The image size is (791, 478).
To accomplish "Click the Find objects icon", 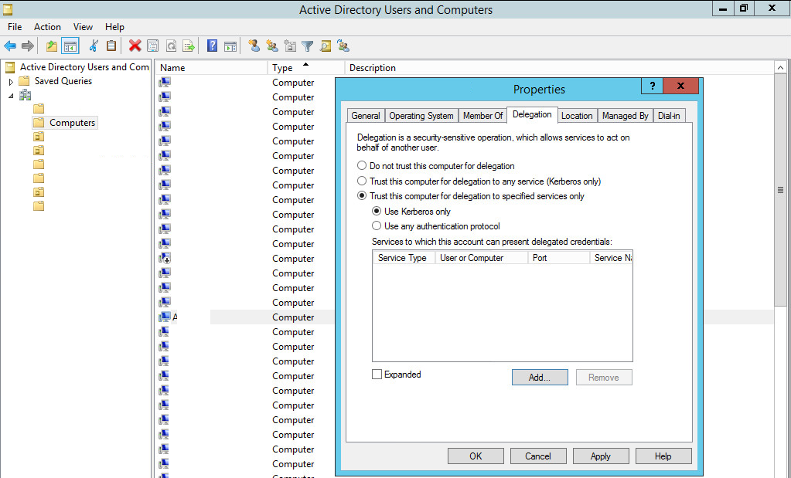I will click(326, 46).
